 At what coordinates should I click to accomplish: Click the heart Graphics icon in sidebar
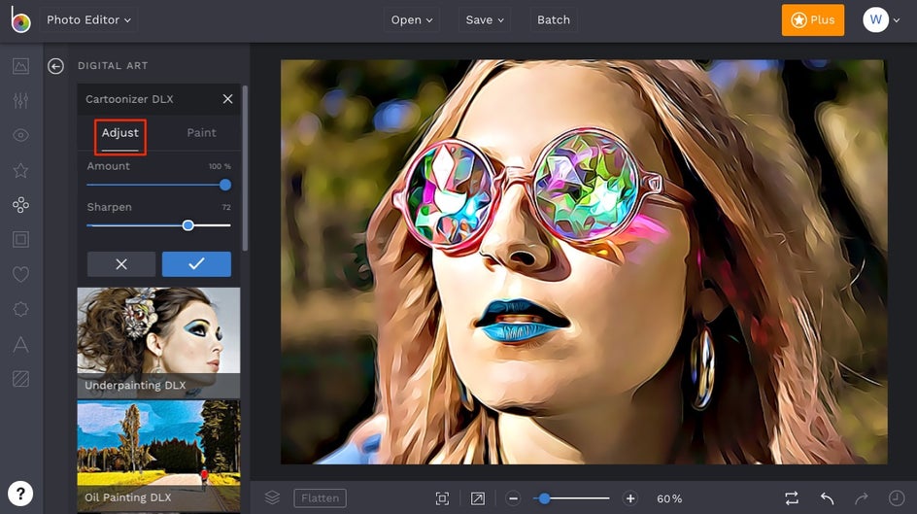[20, 275]
